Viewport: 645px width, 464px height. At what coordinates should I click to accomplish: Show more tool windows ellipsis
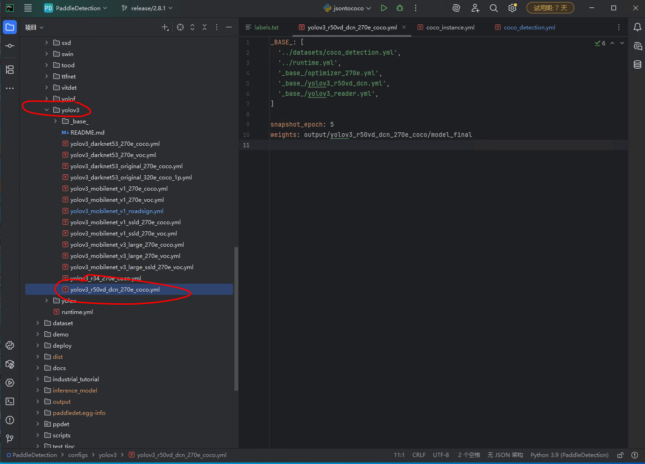10,88
